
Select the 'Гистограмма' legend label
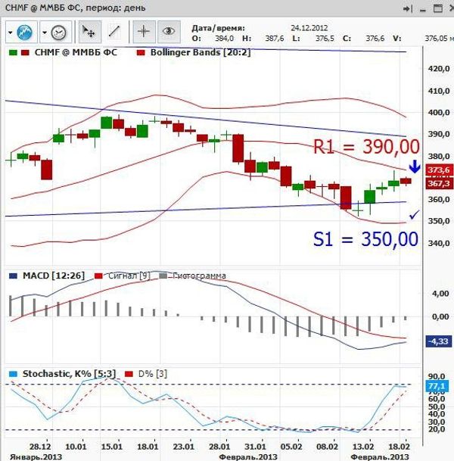click(x=199, y=276)
